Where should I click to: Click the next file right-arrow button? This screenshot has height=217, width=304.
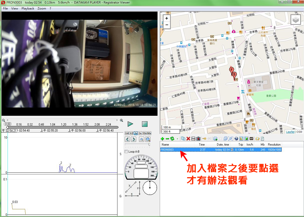(133, 139)
